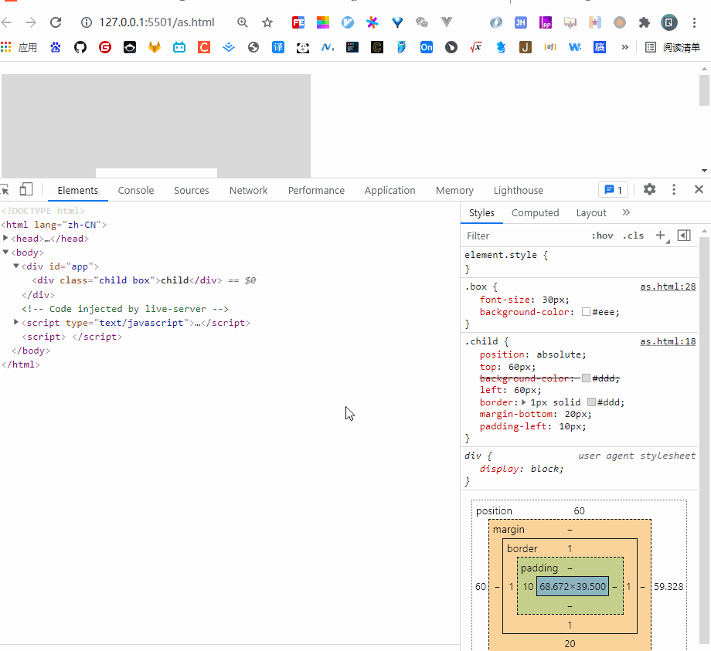Image resolution: width=711 pixels, height=651 pixels.
Task: Expand the border shorthand property triangle
Action: point(524,402)
